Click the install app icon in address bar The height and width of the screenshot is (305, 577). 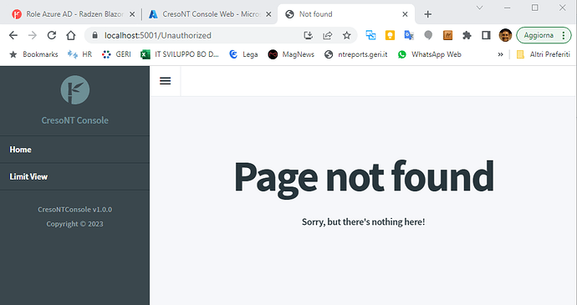[309, 35]
